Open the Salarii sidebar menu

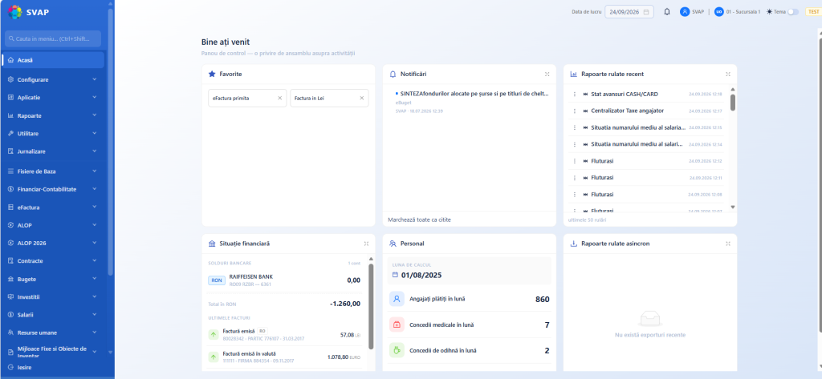[x=52, y=315]
